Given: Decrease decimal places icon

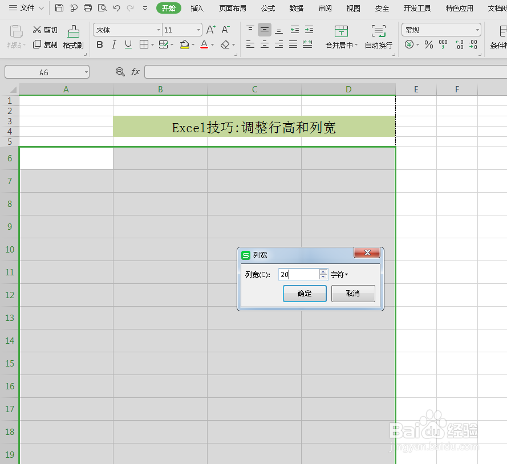Looking at the screenshot, I should [473, 44].
